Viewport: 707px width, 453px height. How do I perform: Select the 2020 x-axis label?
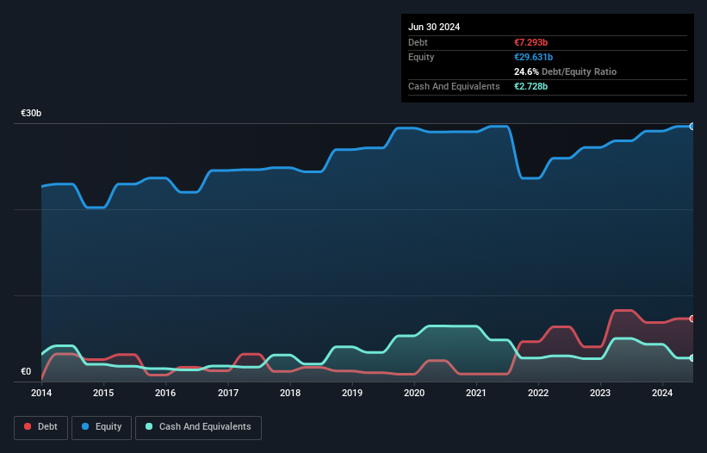[414, 393]
